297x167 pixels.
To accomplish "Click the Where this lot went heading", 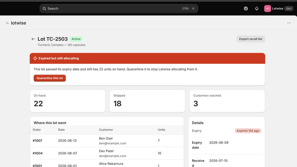I will [50, 123].
